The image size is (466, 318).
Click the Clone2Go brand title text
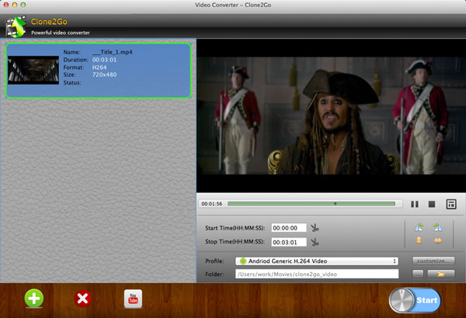(49, 22)
